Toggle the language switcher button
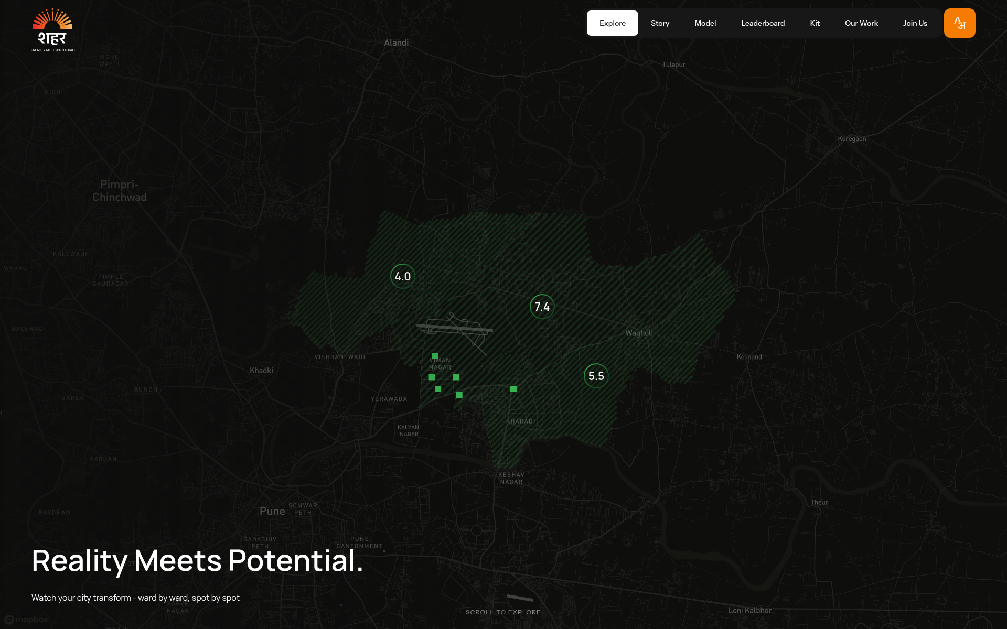 pos(959,23)
